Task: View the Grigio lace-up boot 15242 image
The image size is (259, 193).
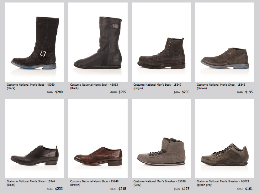Action: tap(161, 42)
